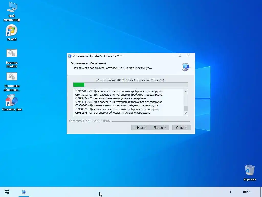Click the Пожалуйста подождите remaining time text

pyautogui.click(x=112, y=68)
